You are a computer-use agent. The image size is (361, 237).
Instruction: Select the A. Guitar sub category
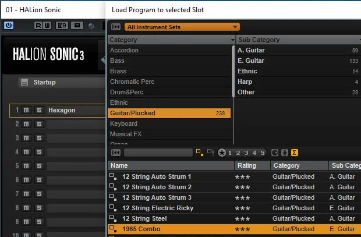coord(299,50)
